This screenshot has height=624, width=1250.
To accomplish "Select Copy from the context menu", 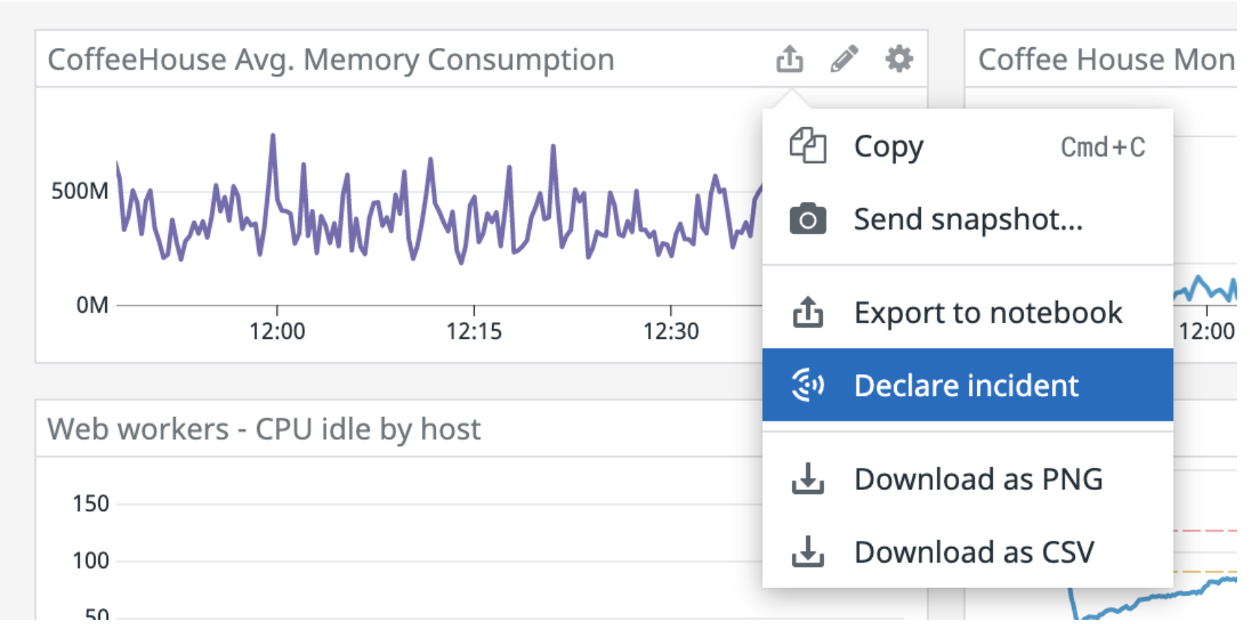I will pyautogui.click(x=888, y=147).
